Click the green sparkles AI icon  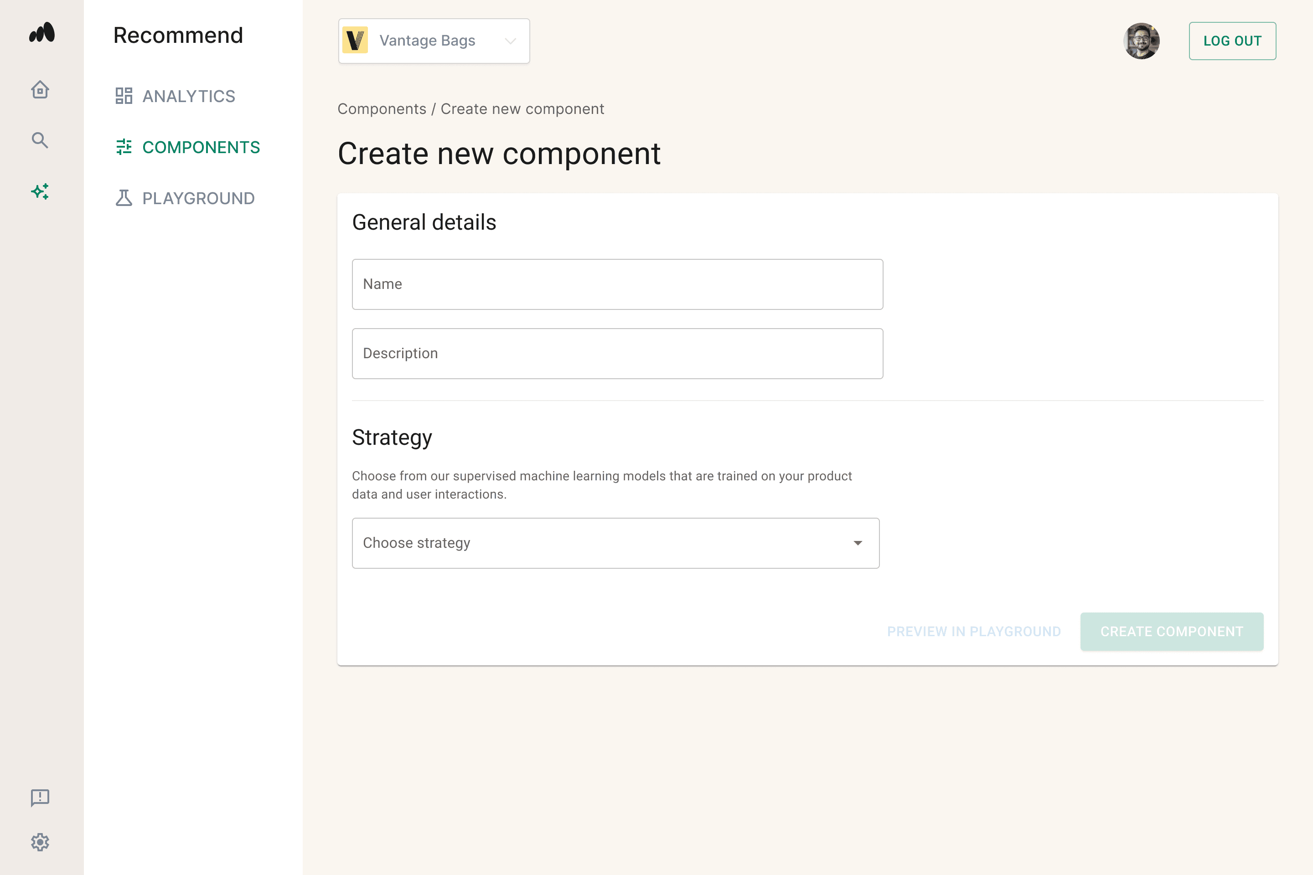40,191
